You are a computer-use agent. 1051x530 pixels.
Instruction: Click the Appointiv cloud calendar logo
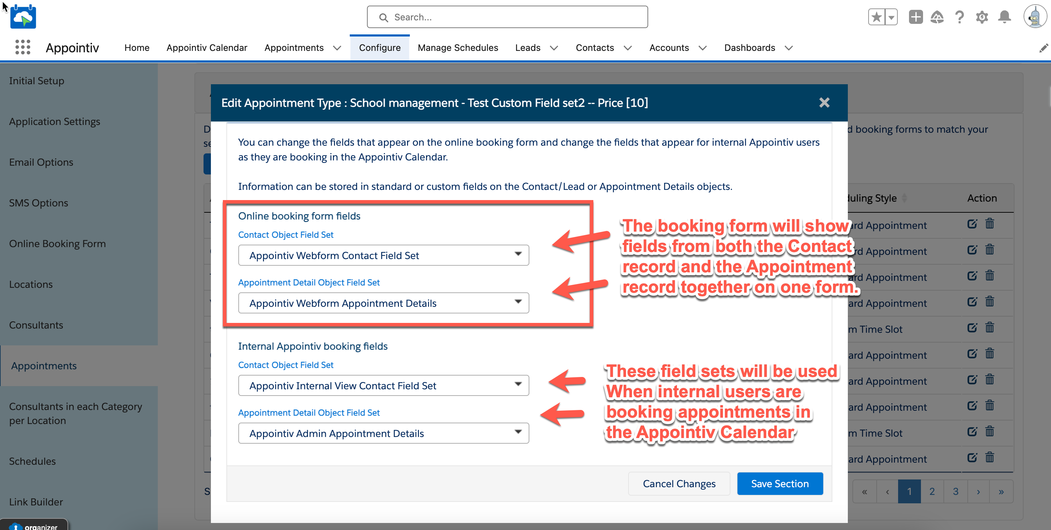pyautogui.click(x=23, y=17)
